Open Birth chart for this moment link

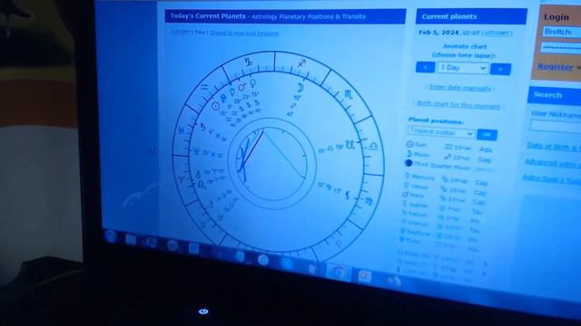pos(458,105)
